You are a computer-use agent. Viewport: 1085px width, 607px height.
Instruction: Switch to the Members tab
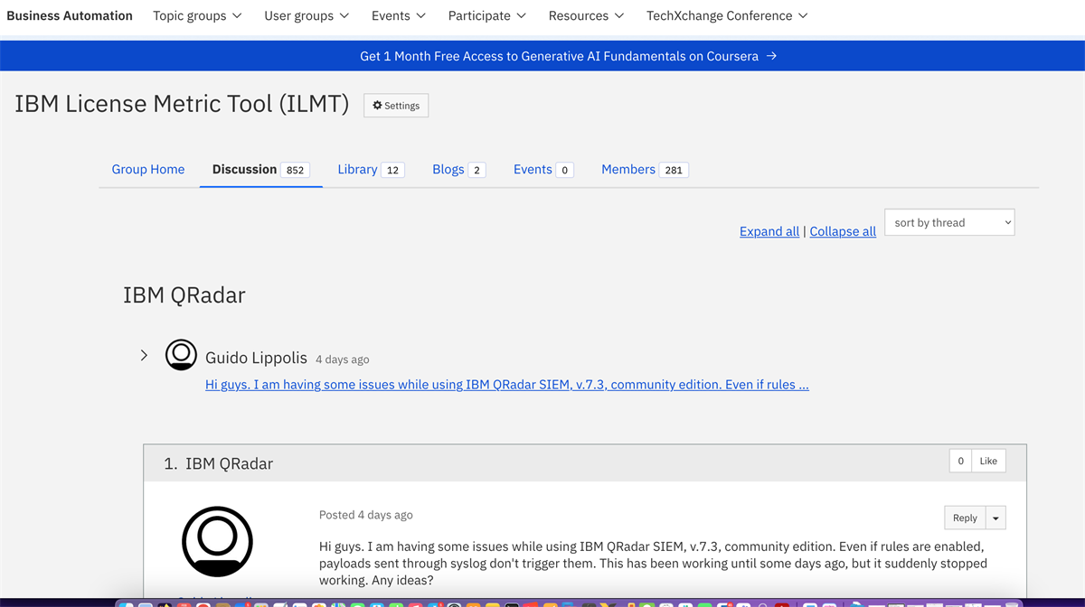click(x=627, y=169)
